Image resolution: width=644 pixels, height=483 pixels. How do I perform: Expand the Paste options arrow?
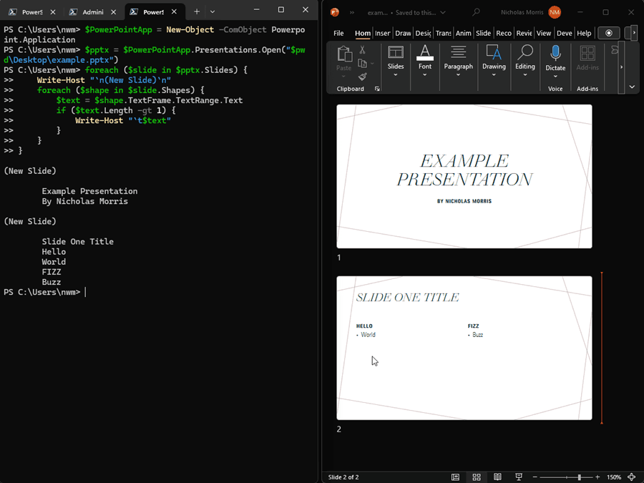[x=343, y=77]
